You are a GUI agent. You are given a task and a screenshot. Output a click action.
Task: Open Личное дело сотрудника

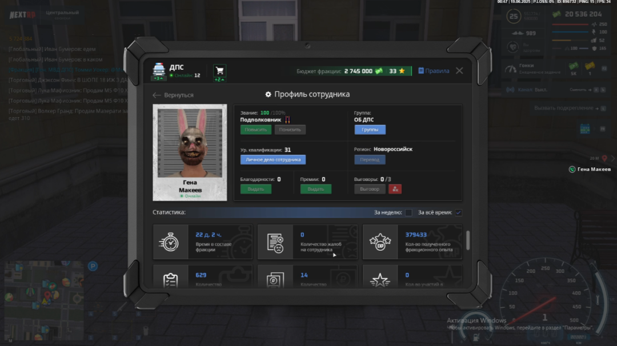tap(273, 160)
